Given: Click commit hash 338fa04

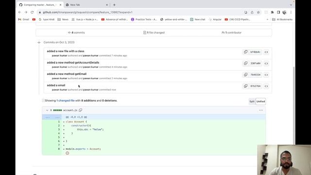Looking at the screenshot, I should [x=255, y=63].
